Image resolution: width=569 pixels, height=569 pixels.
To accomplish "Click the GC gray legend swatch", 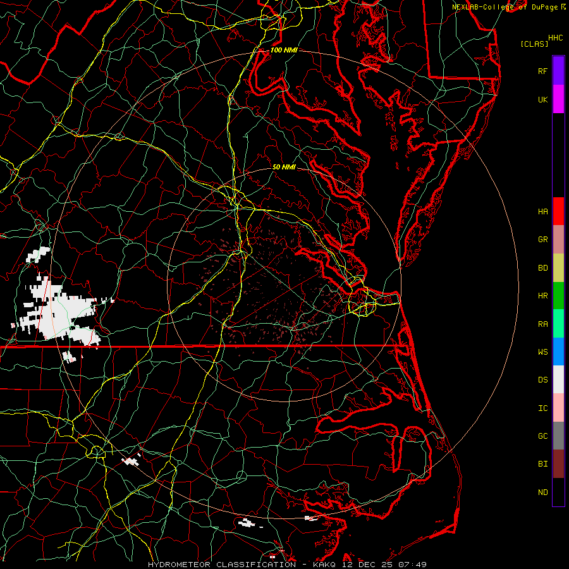I will (x=558, y=436).
